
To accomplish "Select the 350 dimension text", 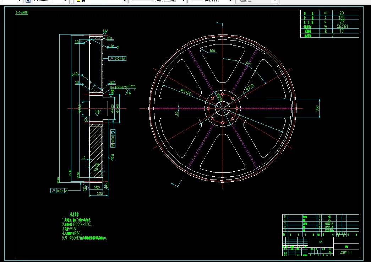I will (317, 108).
